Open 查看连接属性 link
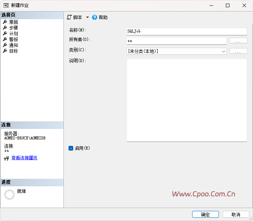 tap(25, 158)
